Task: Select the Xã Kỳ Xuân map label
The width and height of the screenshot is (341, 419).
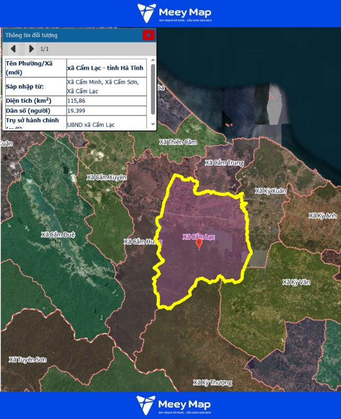Action: pos(271,191)
